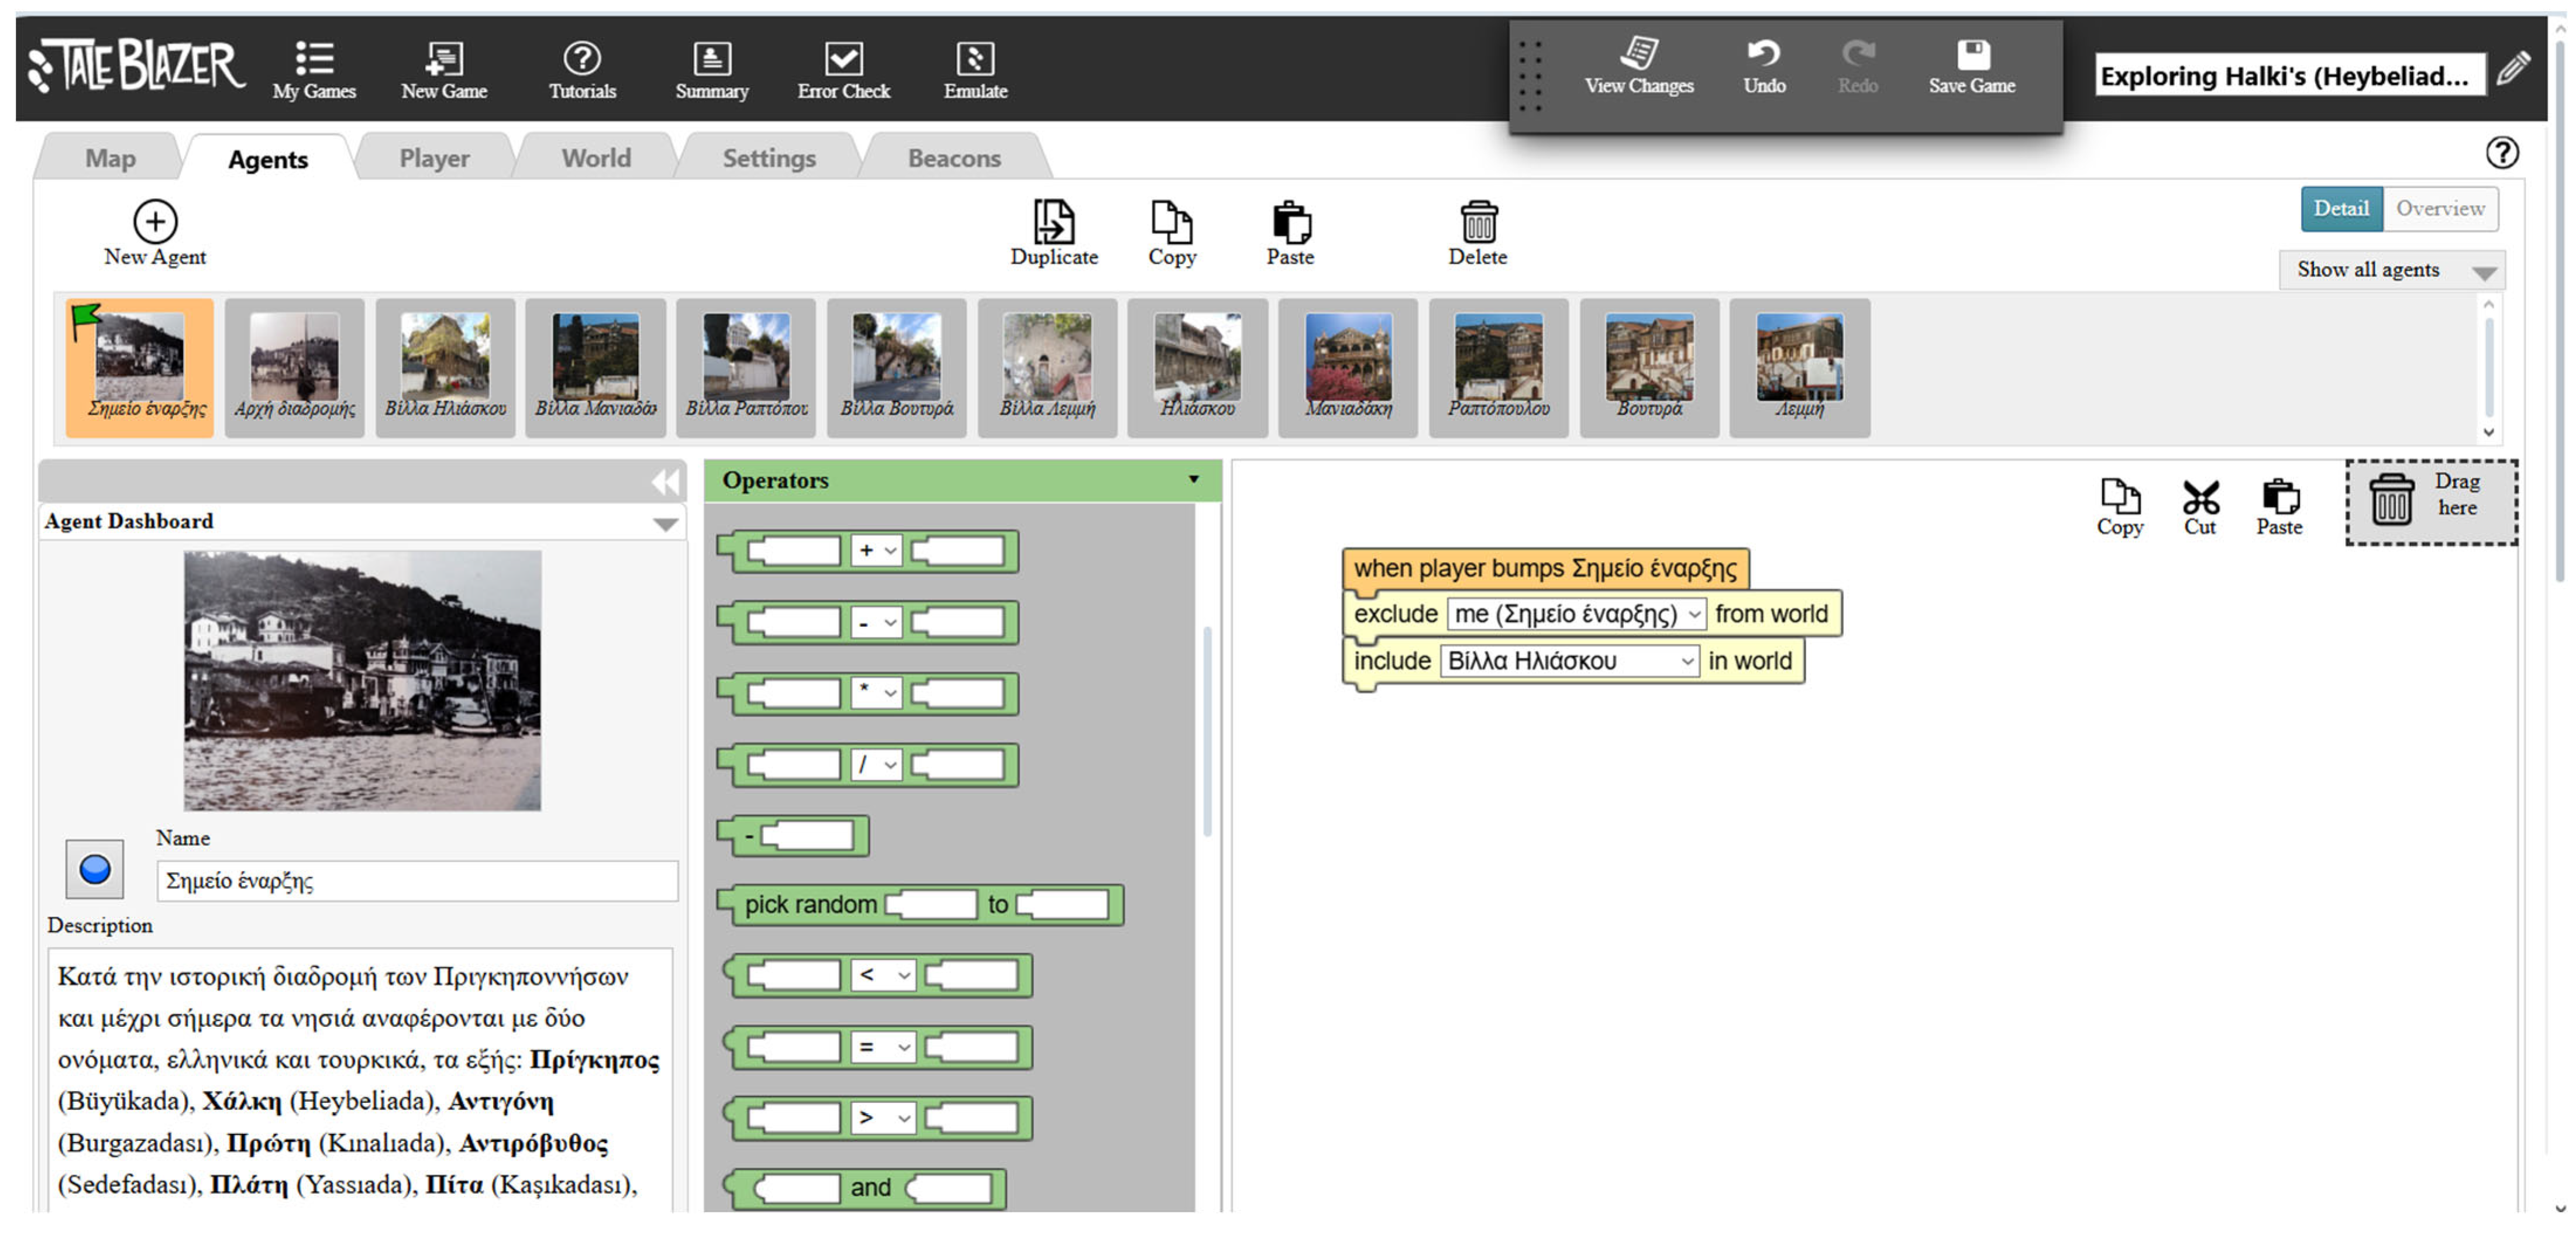Run Error Check

coord(843,70)
